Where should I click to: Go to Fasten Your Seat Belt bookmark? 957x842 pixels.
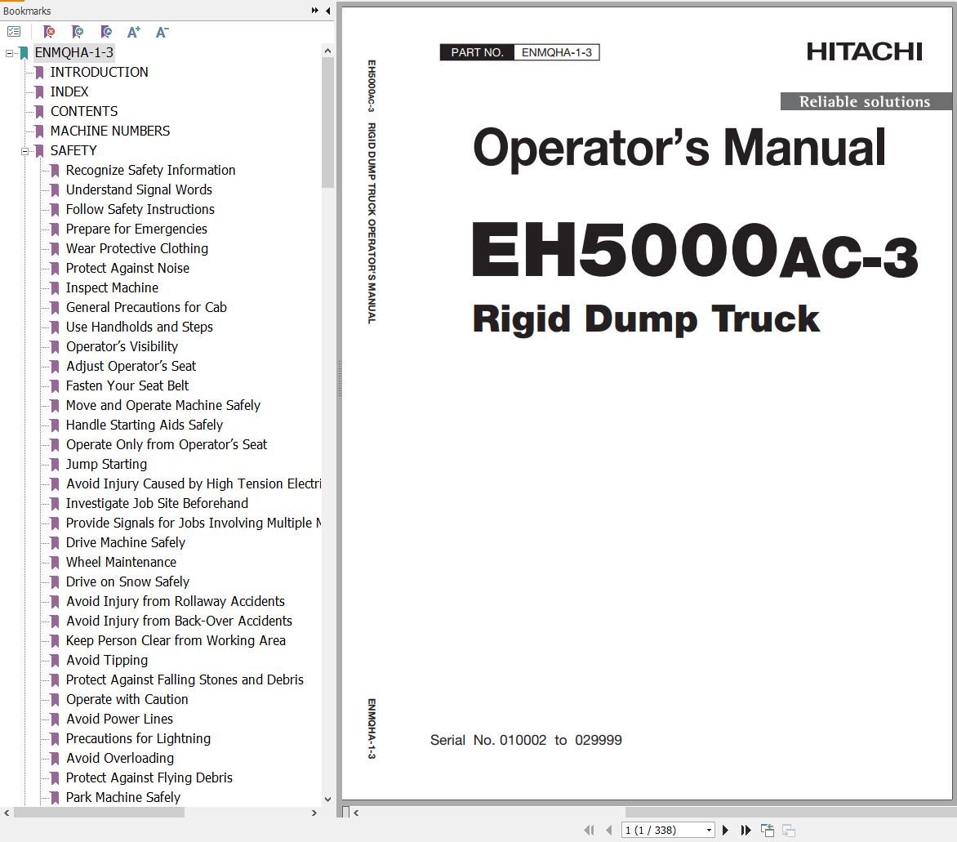tap(127, 385)
